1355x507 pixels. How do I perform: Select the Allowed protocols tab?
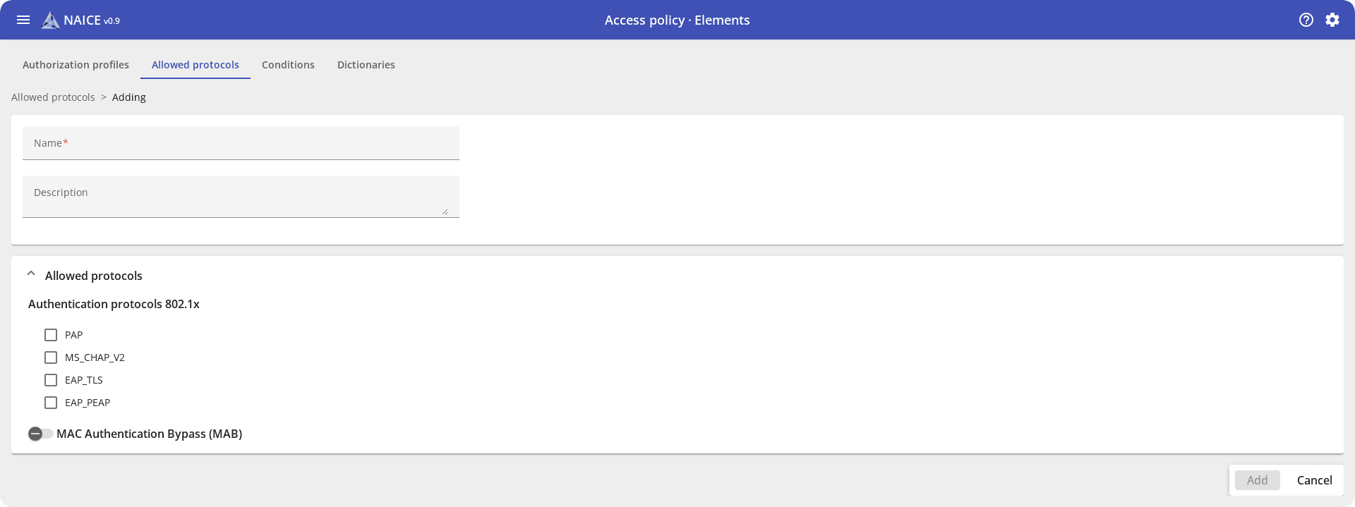(x=195, y=65)
